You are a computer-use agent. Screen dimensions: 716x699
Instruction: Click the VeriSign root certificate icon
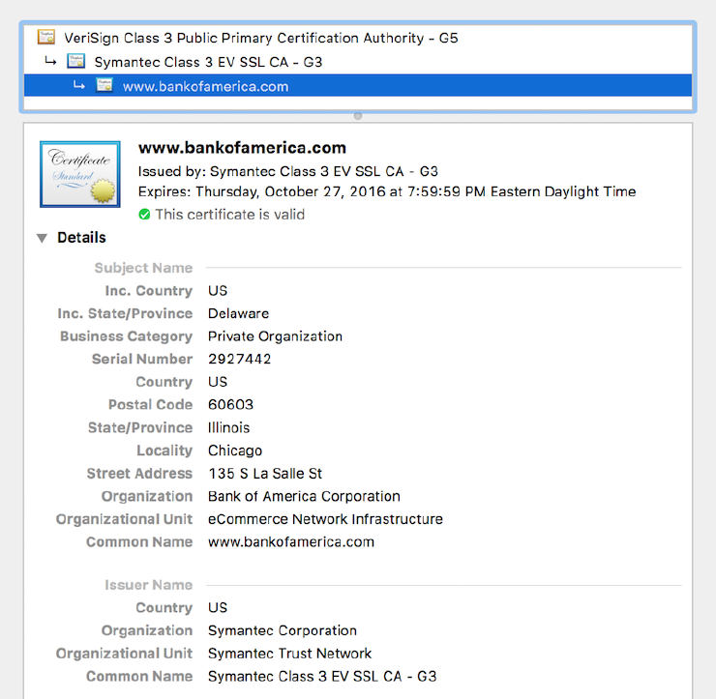46,37
